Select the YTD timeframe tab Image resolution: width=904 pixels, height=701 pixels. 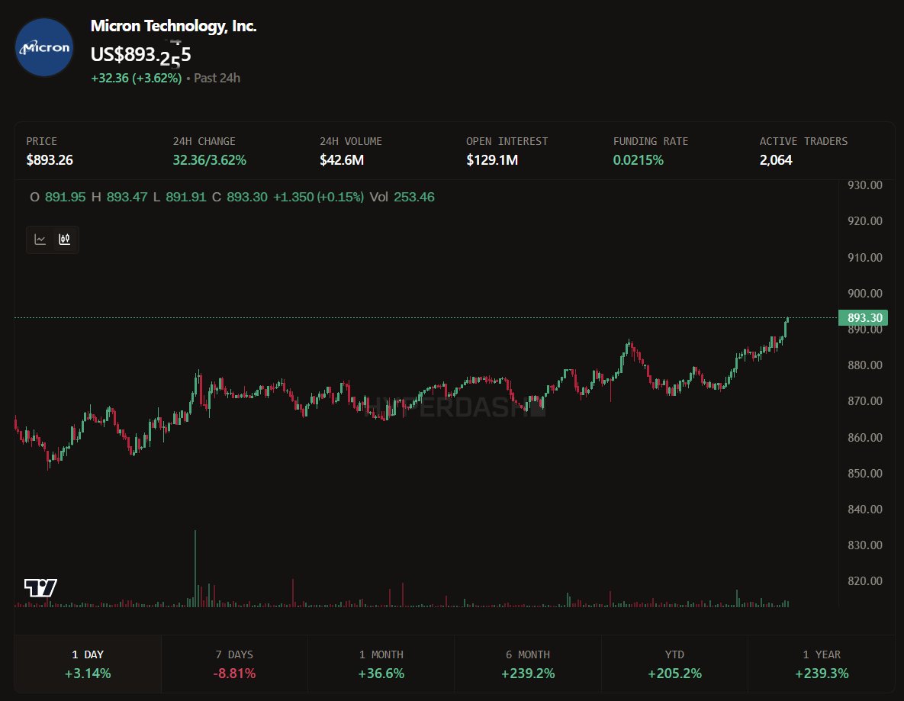[x=674, y=664]
